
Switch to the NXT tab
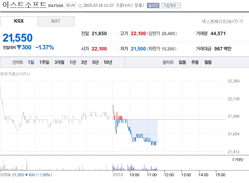[x=56, y=21]
